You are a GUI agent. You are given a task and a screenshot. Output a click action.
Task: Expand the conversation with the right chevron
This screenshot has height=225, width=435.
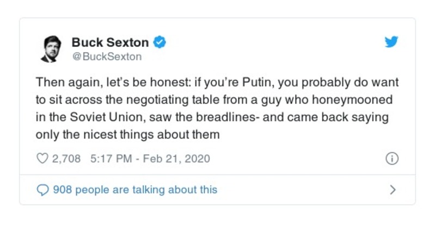[393, 190]
